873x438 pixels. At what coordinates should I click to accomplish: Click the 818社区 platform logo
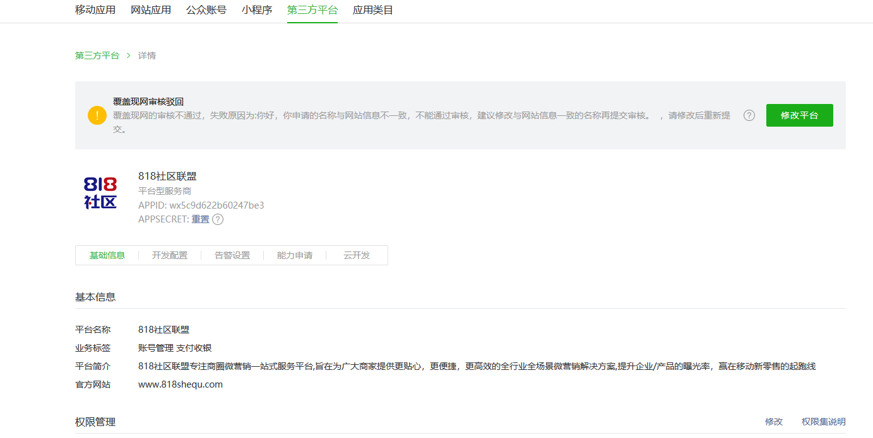pyautogui.click(x=100, y=193)
